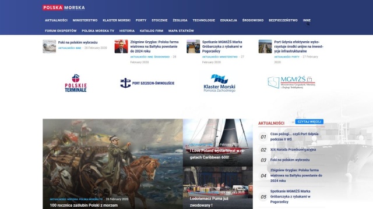
Task: Open the Klaster Morski Pomorza Zachodniego logo
Action: (219, 83)
